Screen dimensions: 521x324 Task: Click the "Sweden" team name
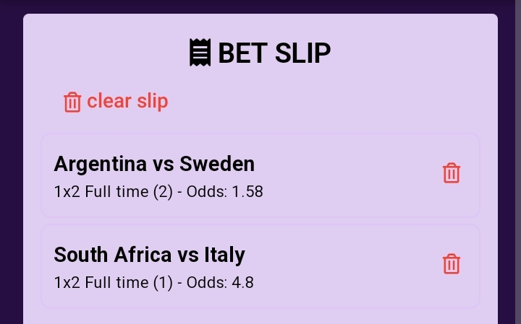click(217, 164)
